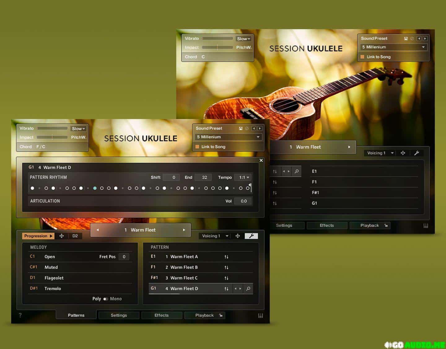Select next pattern arrow on G1 row
The height and width of the screenshot is (349, 446).
(x=240, y=289)
